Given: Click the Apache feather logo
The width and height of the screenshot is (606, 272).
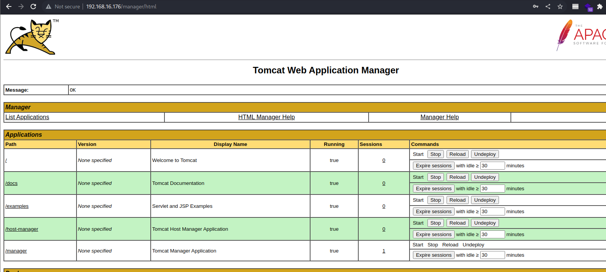Looking at the screenshot, I should pos(581,35).
